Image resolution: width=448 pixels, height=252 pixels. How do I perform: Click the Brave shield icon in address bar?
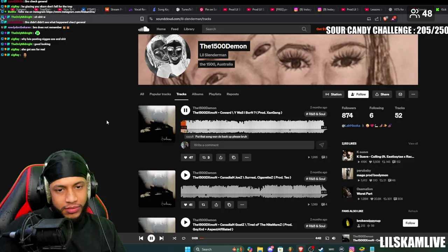click(385, 19)
